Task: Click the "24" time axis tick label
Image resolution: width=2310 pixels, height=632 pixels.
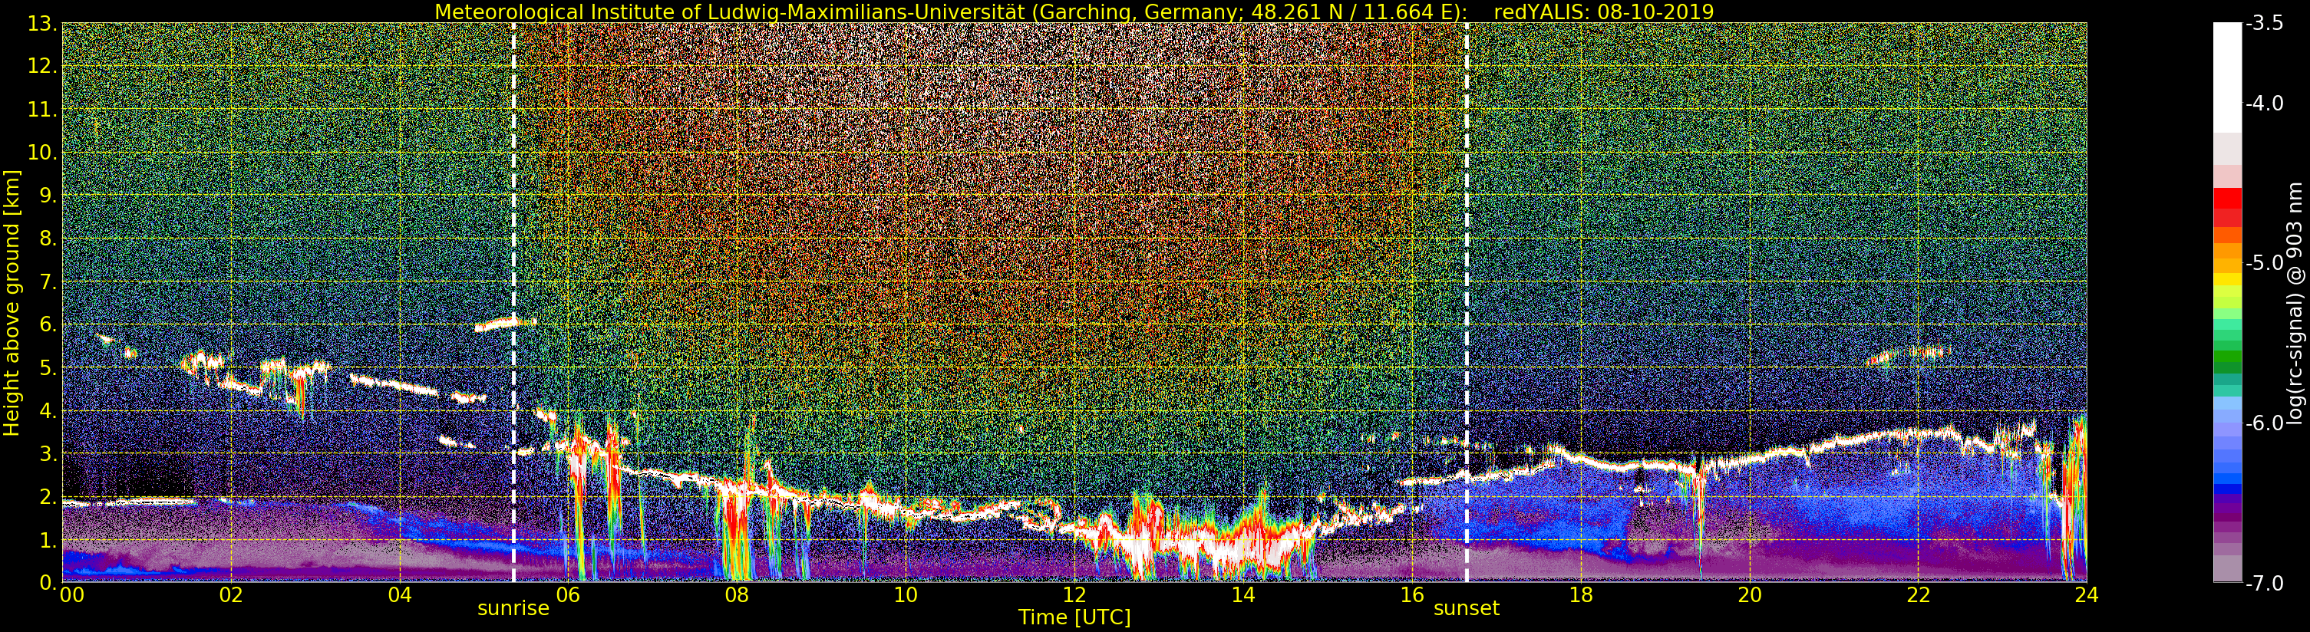Action: point(2087,594)
